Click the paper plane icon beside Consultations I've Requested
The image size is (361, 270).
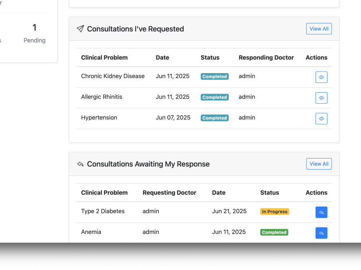click(81, 29)
